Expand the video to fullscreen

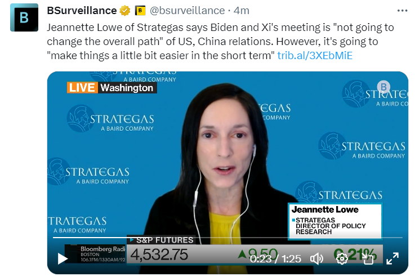[x=392, y=258]
